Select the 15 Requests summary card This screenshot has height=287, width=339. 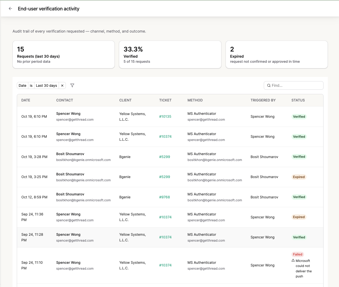(63, 54)
